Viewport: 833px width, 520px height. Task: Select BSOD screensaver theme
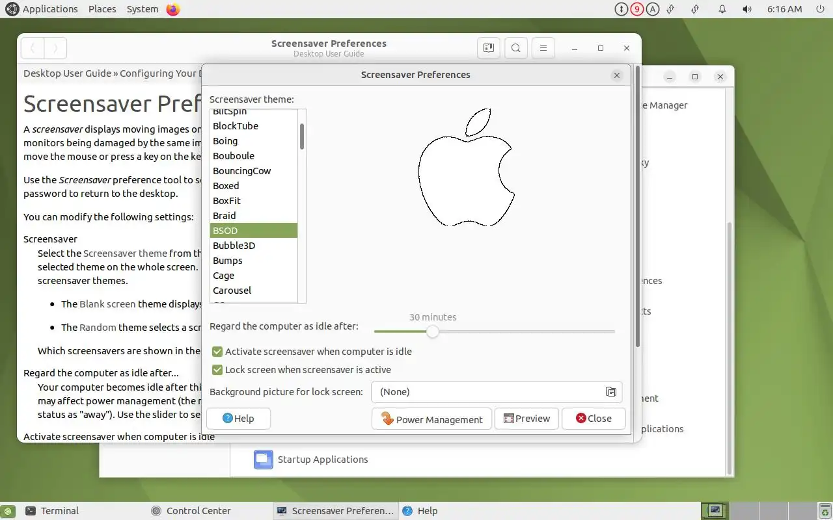[254, 231]
